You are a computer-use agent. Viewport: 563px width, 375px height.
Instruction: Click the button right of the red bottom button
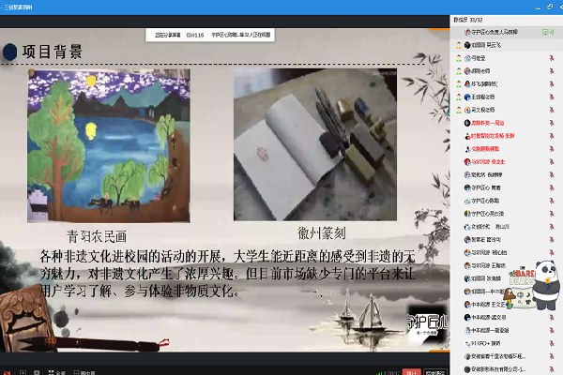point(436,371)
